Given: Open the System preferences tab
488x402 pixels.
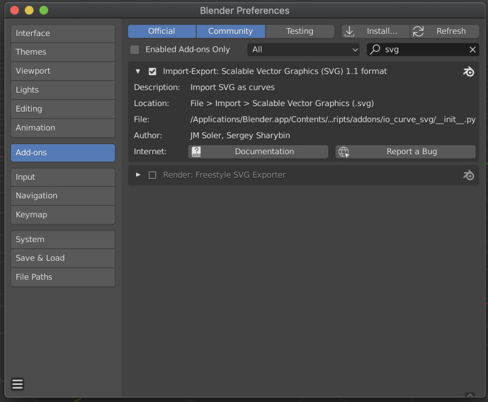Looking at the screenshot, I should click(63, 240).
